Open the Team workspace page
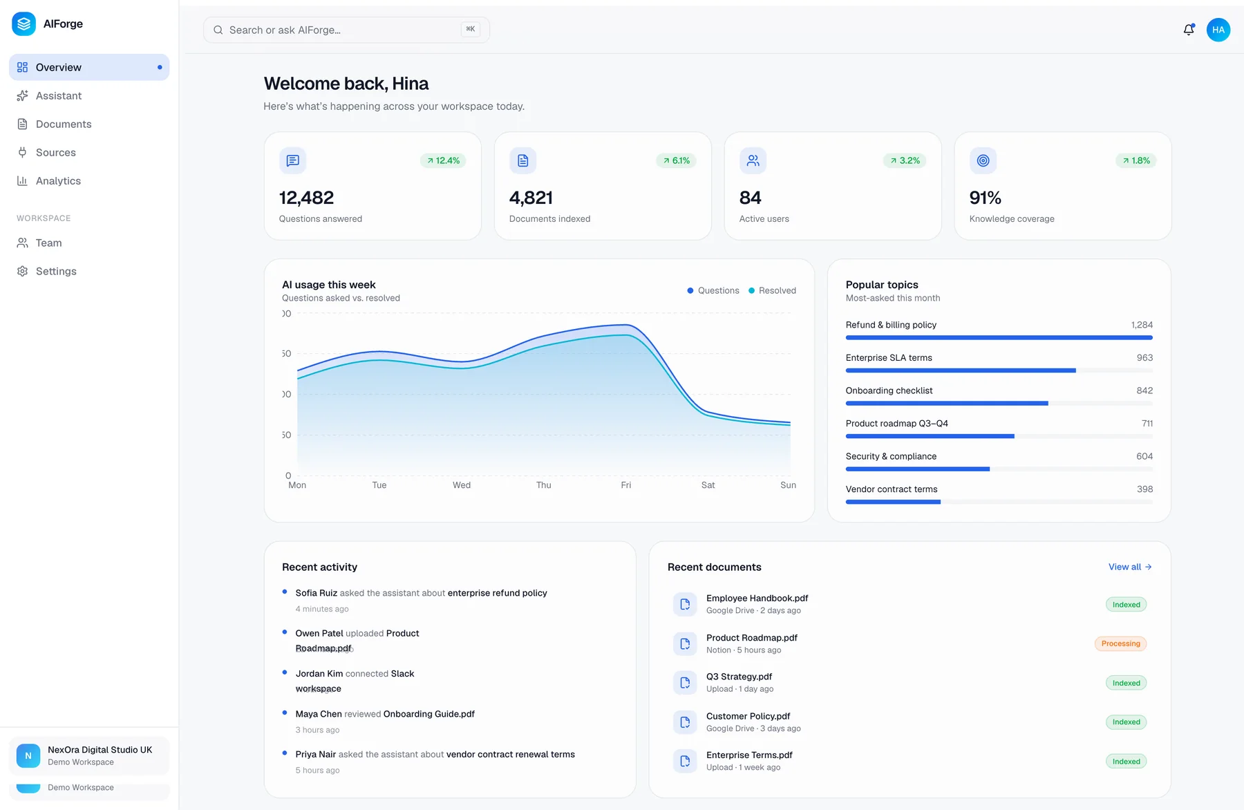Viewport: 1244px width, 810px height. pos(89,243)
